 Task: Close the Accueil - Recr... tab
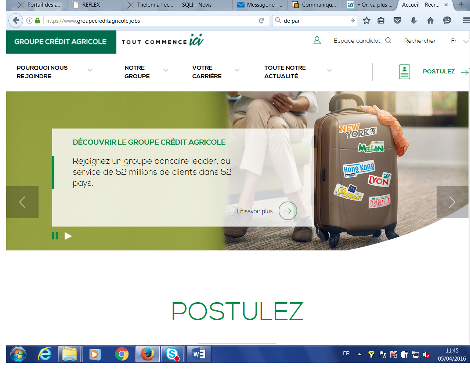coord(446,5)
